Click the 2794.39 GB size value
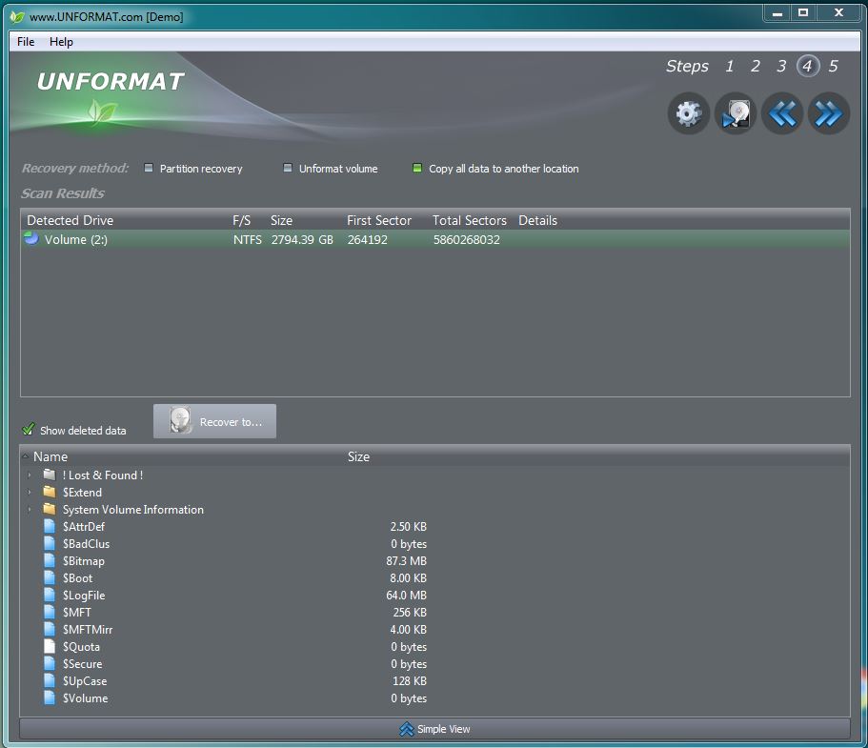This screenshot has height=748, width=868. pos(302,240)
